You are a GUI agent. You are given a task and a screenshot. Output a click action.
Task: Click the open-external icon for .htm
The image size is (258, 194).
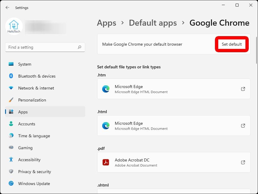[x=243, y=89]
